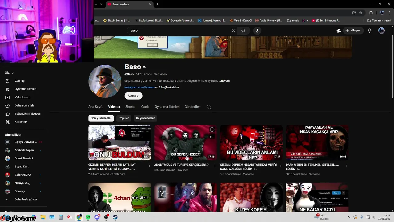Screen dimensions: 394x222
Task: Search within the Baso channel using magnifier icon
Action: point(209,107)
